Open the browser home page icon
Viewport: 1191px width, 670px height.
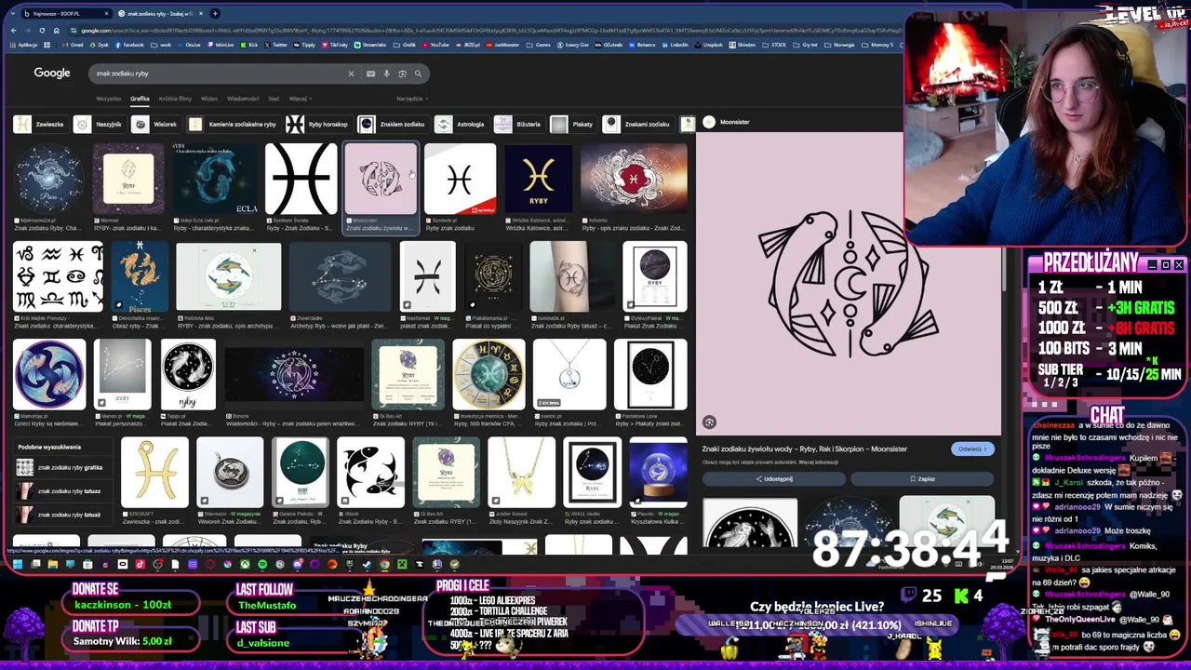click(x=56, y=30)
